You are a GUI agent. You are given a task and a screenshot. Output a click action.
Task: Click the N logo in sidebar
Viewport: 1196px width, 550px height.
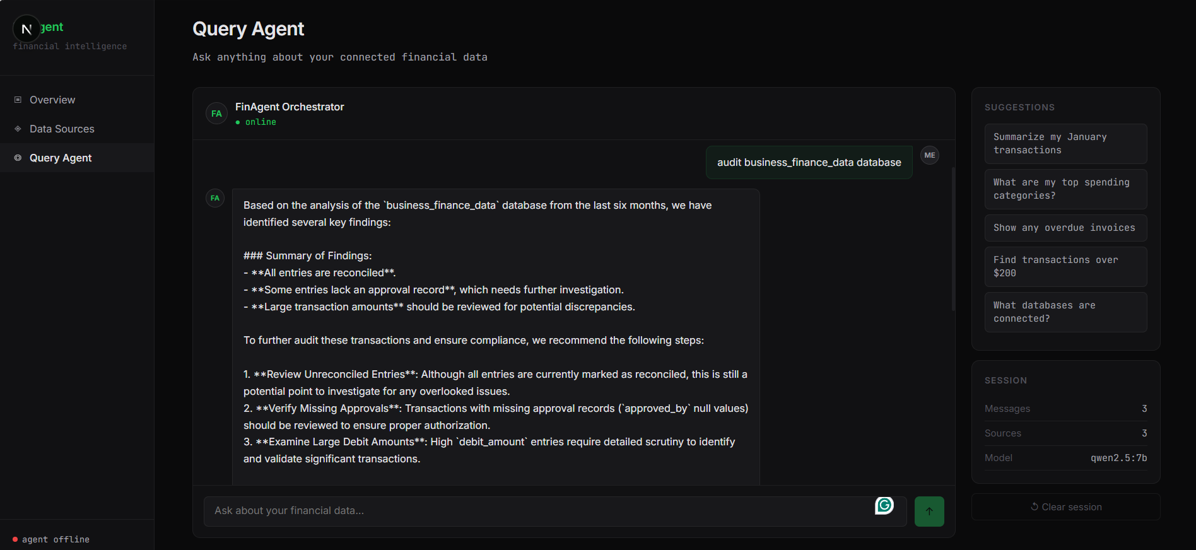coord(26,28)
